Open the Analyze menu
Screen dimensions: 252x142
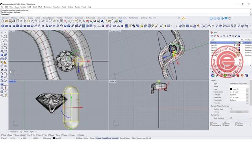(x=70, y=7)
